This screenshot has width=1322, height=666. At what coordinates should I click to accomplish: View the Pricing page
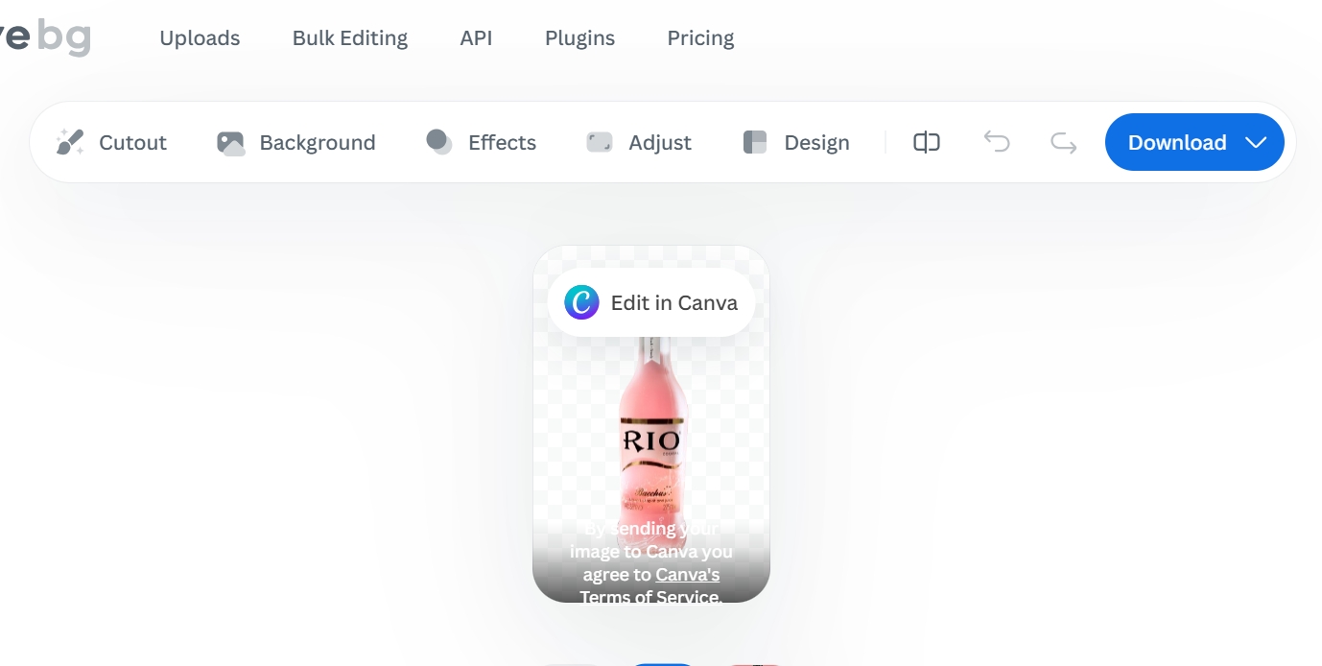700,38
